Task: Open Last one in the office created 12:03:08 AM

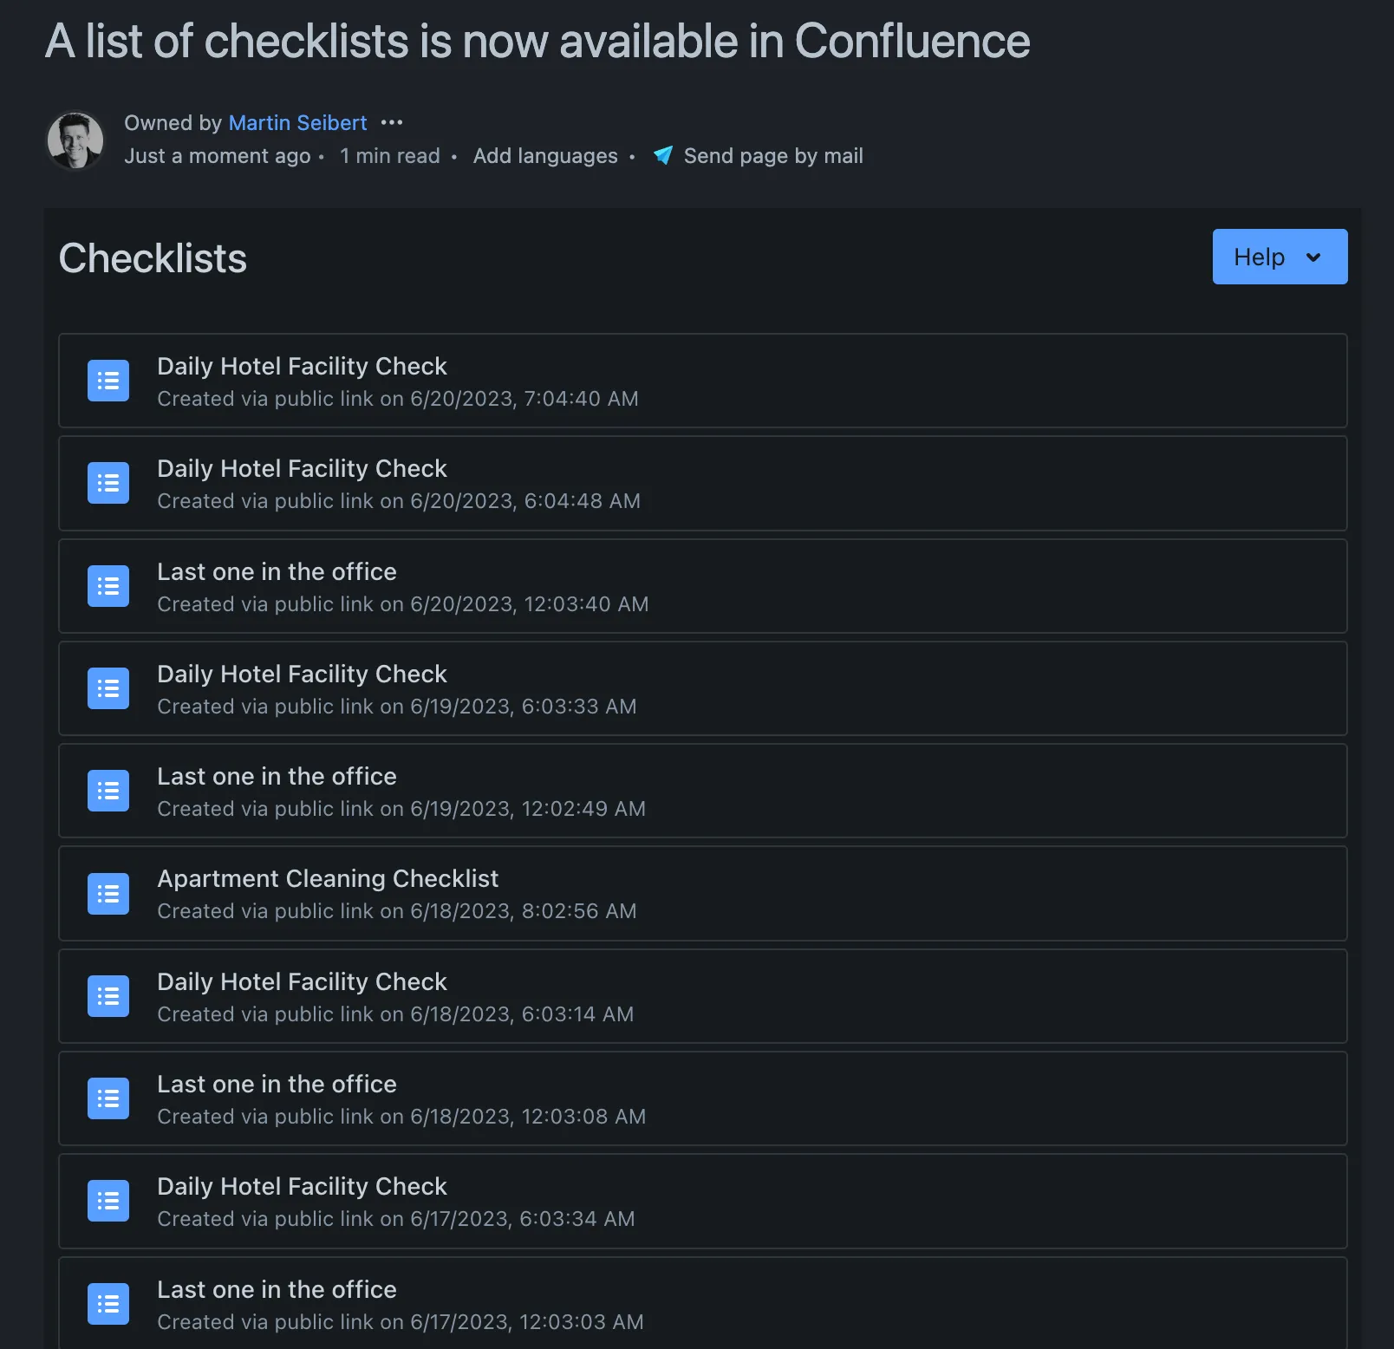Action: pos(277,1084)
